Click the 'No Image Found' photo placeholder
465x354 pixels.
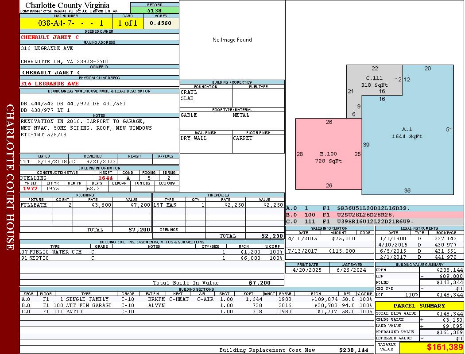tap(232, 40)
